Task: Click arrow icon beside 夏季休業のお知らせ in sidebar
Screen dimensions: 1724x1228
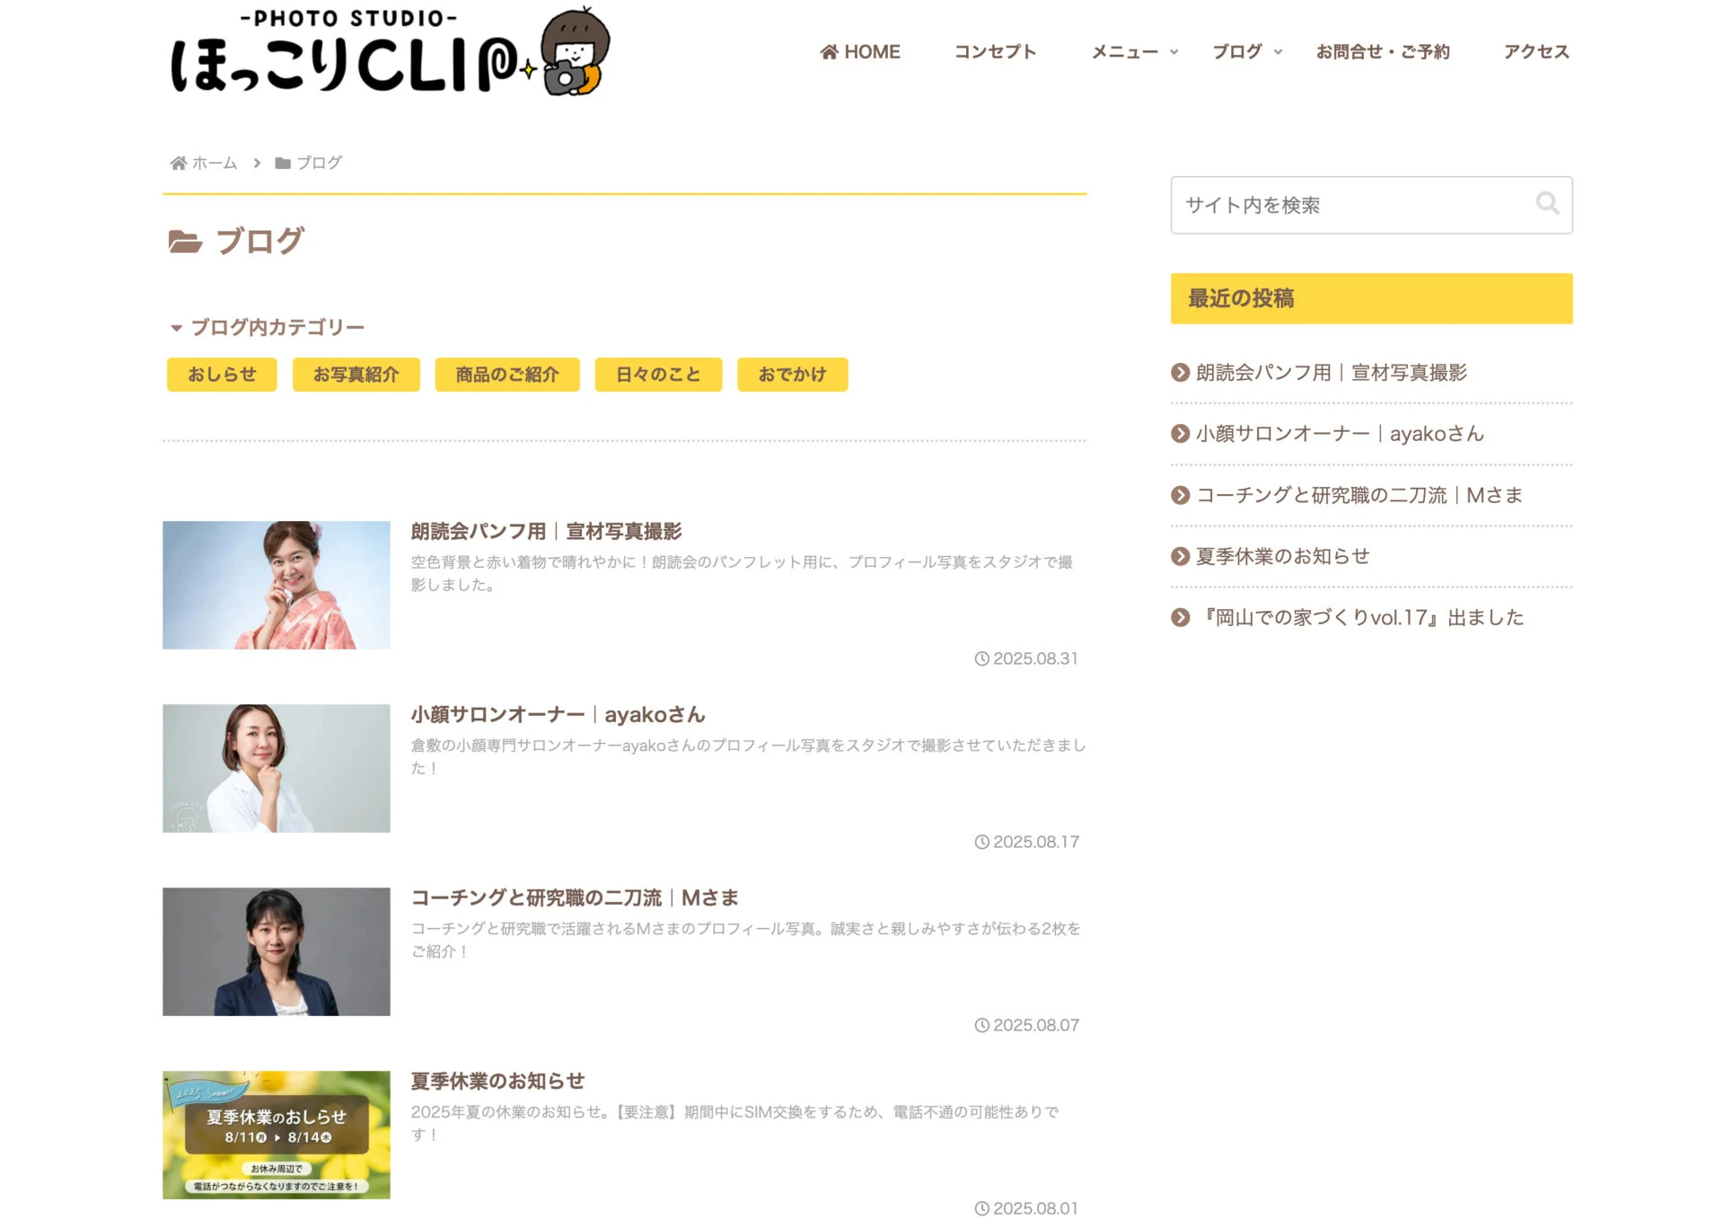Action: [1180, 556]
